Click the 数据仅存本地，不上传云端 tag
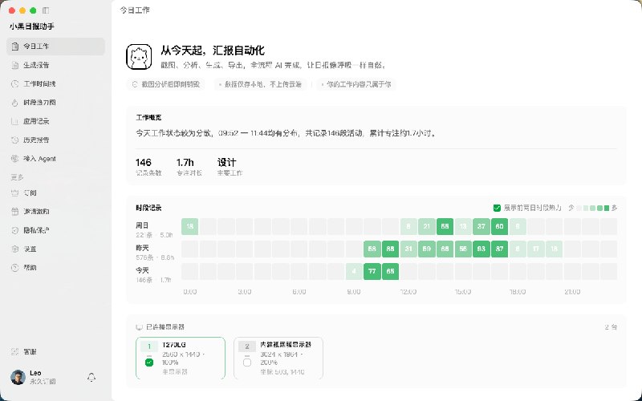The image size is (642, 401). point(260,84)
